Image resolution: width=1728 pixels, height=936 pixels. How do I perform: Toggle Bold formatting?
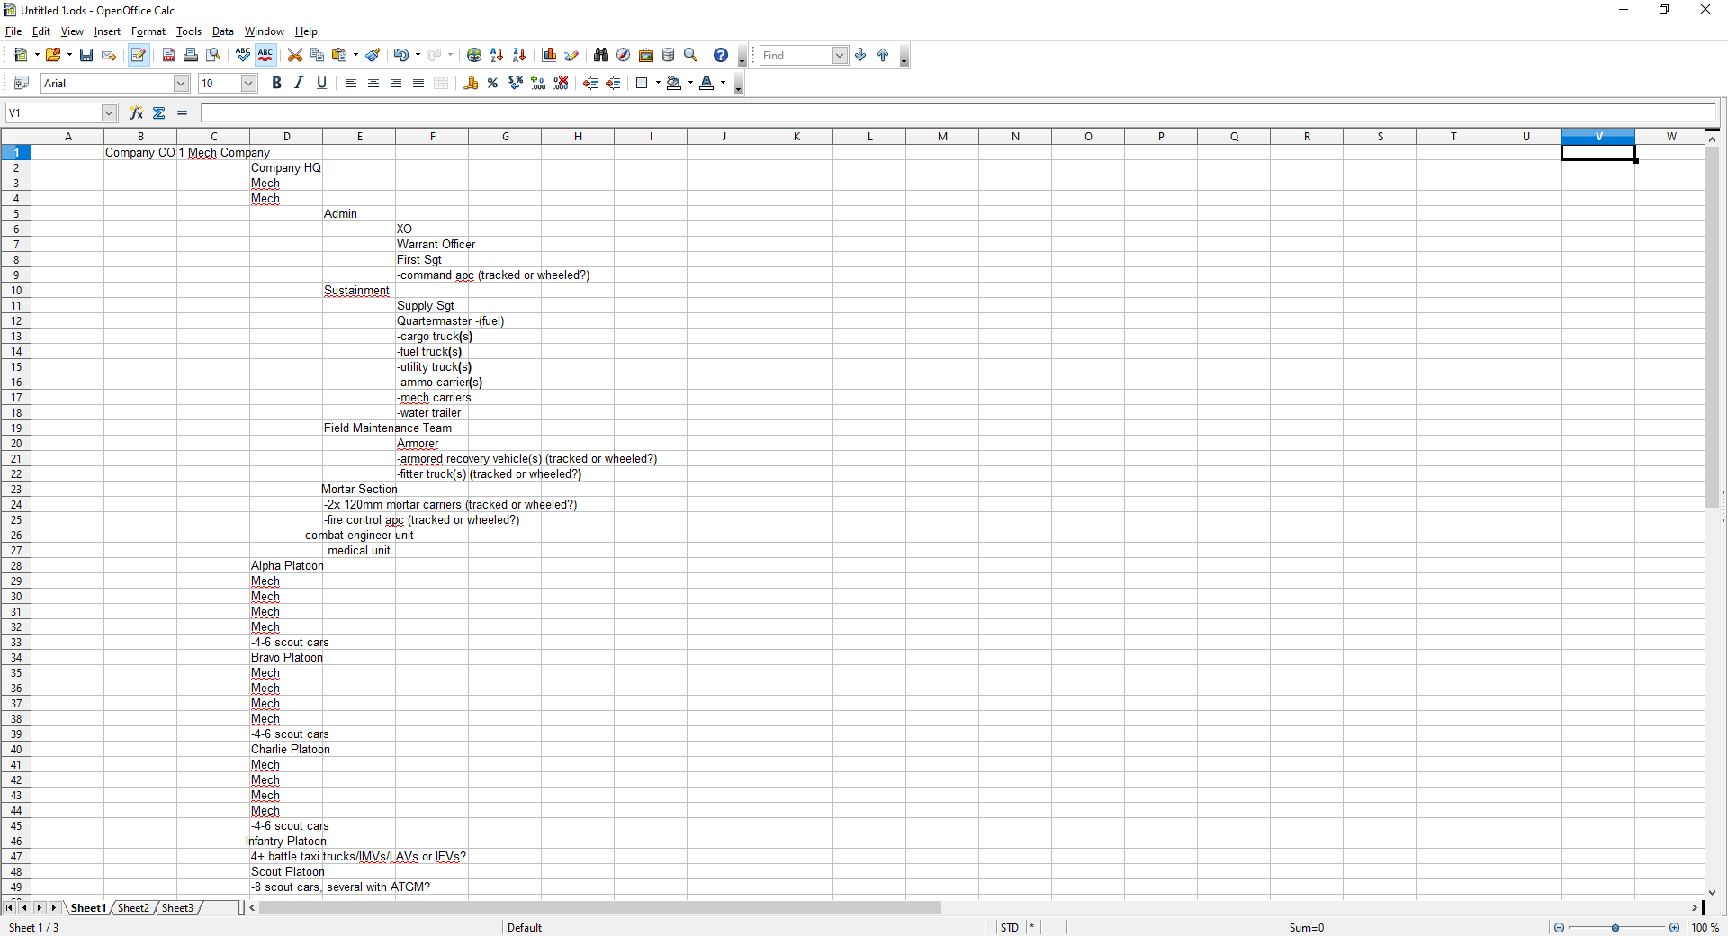[x=276, y=83]
